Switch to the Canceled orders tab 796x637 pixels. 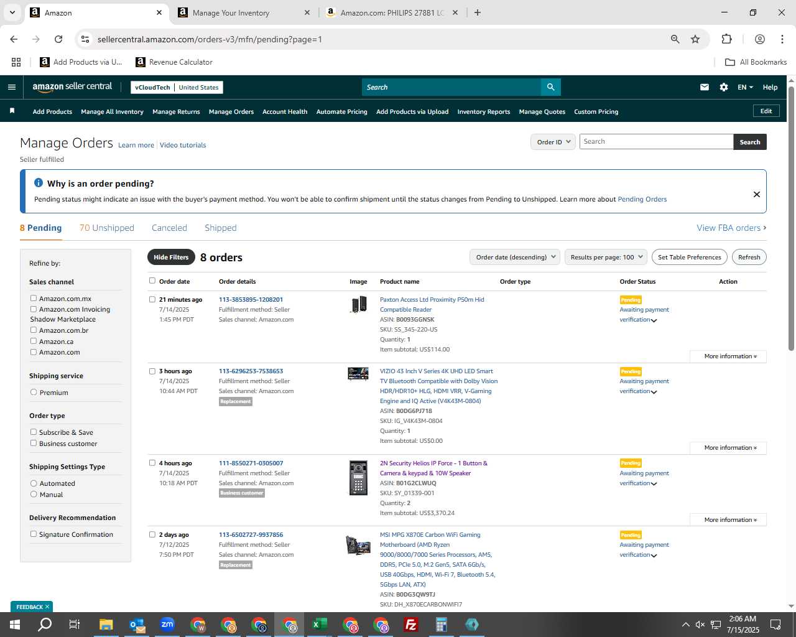coord(169,228)
